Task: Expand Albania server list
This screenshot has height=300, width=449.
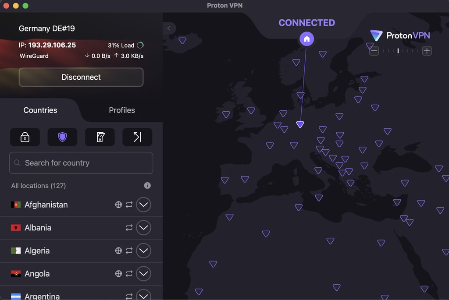Action: tap(143, 228)
